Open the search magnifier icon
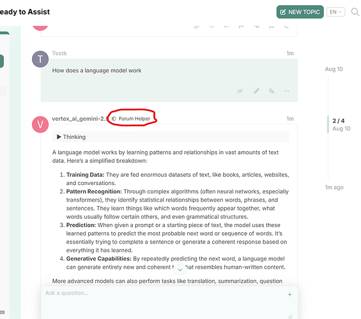The height and width of the screenshot is (319, 361). pyautogui.click(x=355, y=11)
